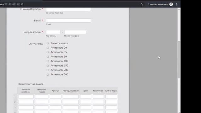Focus the 'ID номер Партнёра' input field
Screen dimensions: 201x113
click(x=68, y=9)
